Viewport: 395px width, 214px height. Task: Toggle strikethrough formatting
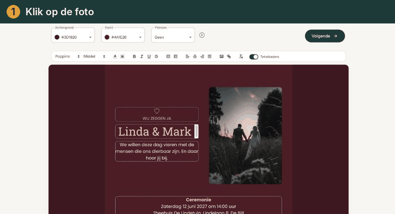coord(156,56)
